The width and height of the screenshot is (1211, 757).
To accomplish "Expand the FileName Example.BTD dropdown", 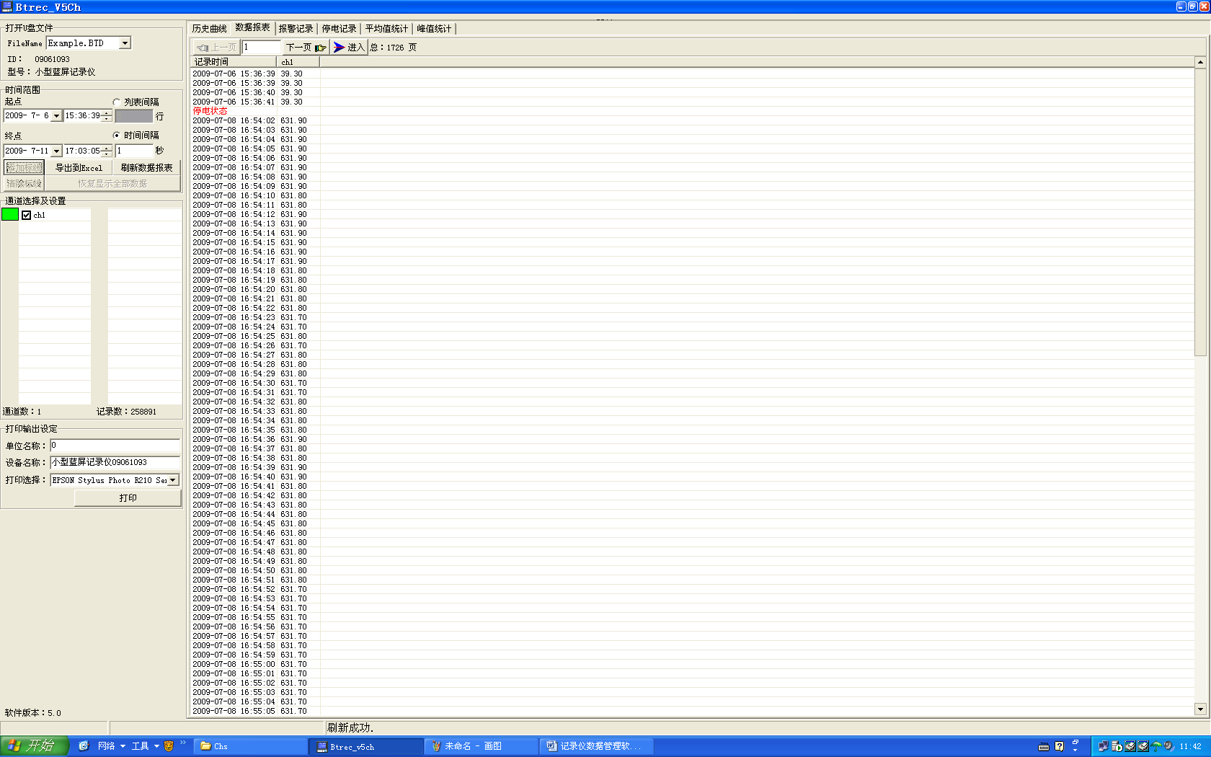I will 125,43.
